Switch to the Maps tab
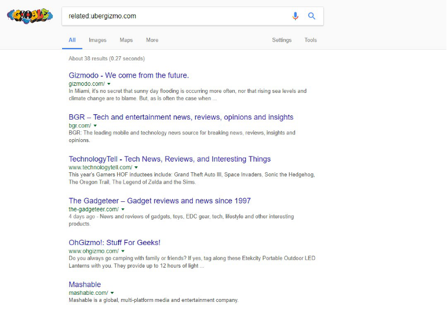This screenshot has height=312, width=447. [126, 40]
